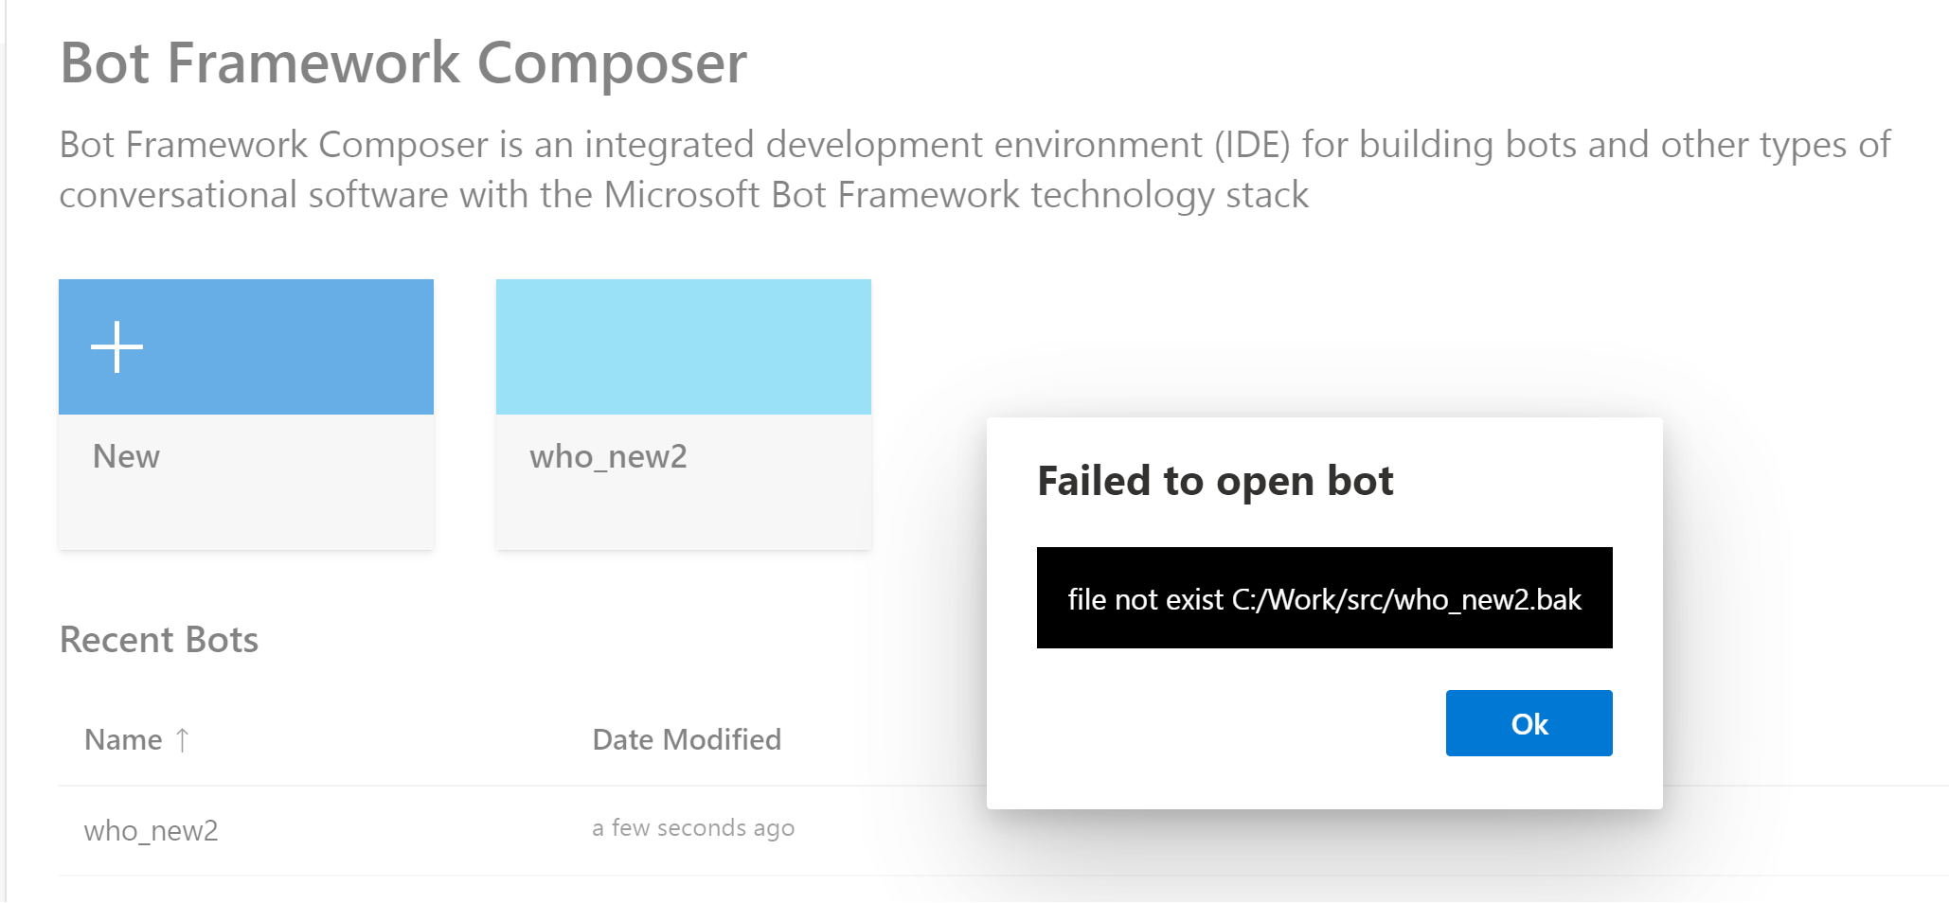Click the Failed to open bot title
Screen dimensions: 1949x903
coord(1216,481)
